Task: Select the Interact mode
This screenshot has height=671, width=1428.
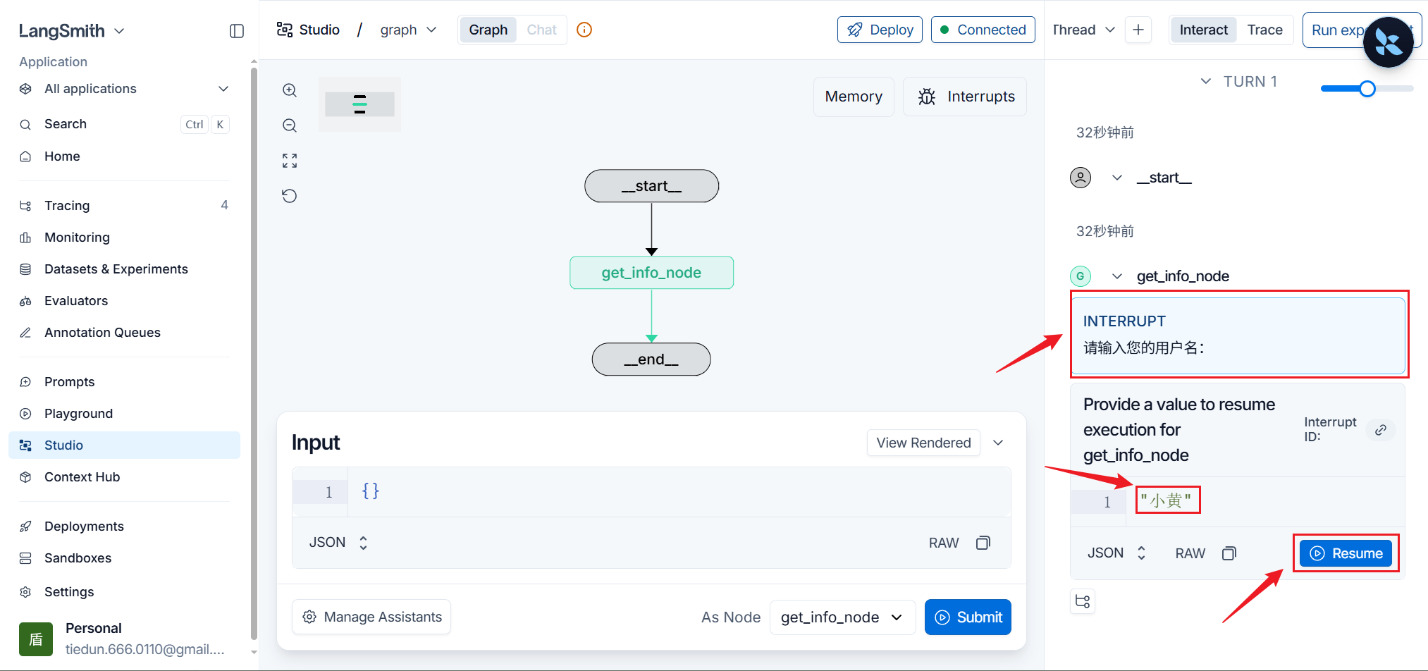Action: tap(1203, 30)
